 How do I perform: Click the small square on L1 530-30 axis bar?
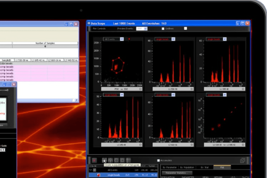pos(191,89)
